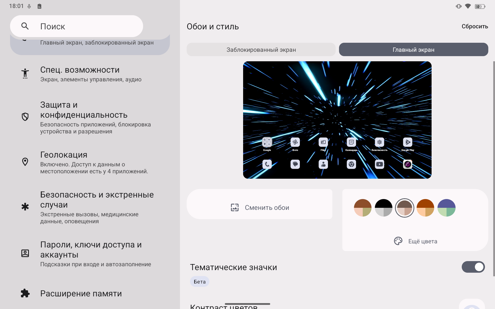
Task: Pick the purple and green color swatch
Action: [x=446, y=208]
